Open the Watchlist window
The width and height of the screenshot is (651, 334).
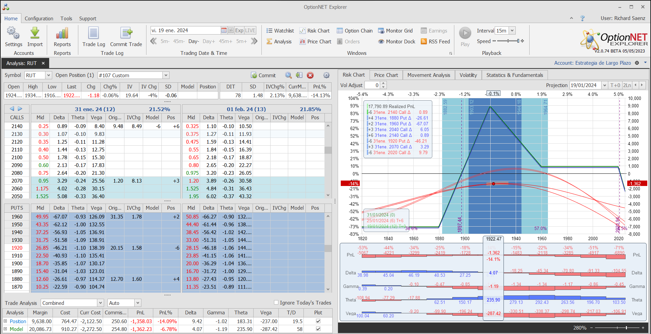pyautogui.click(x=280, y=31)
